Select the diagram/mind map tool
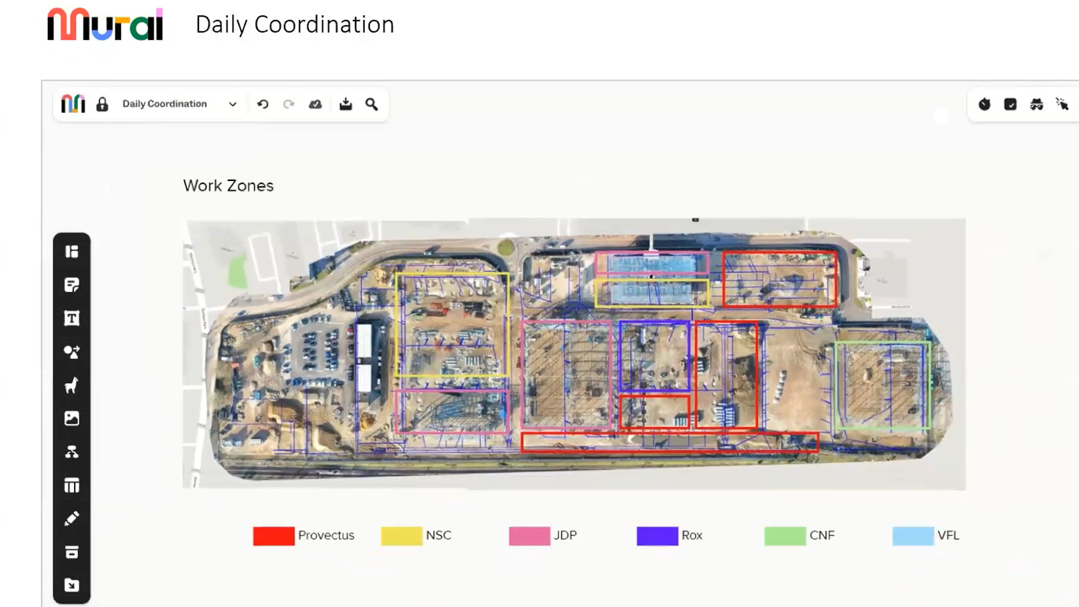 [71, 452]
